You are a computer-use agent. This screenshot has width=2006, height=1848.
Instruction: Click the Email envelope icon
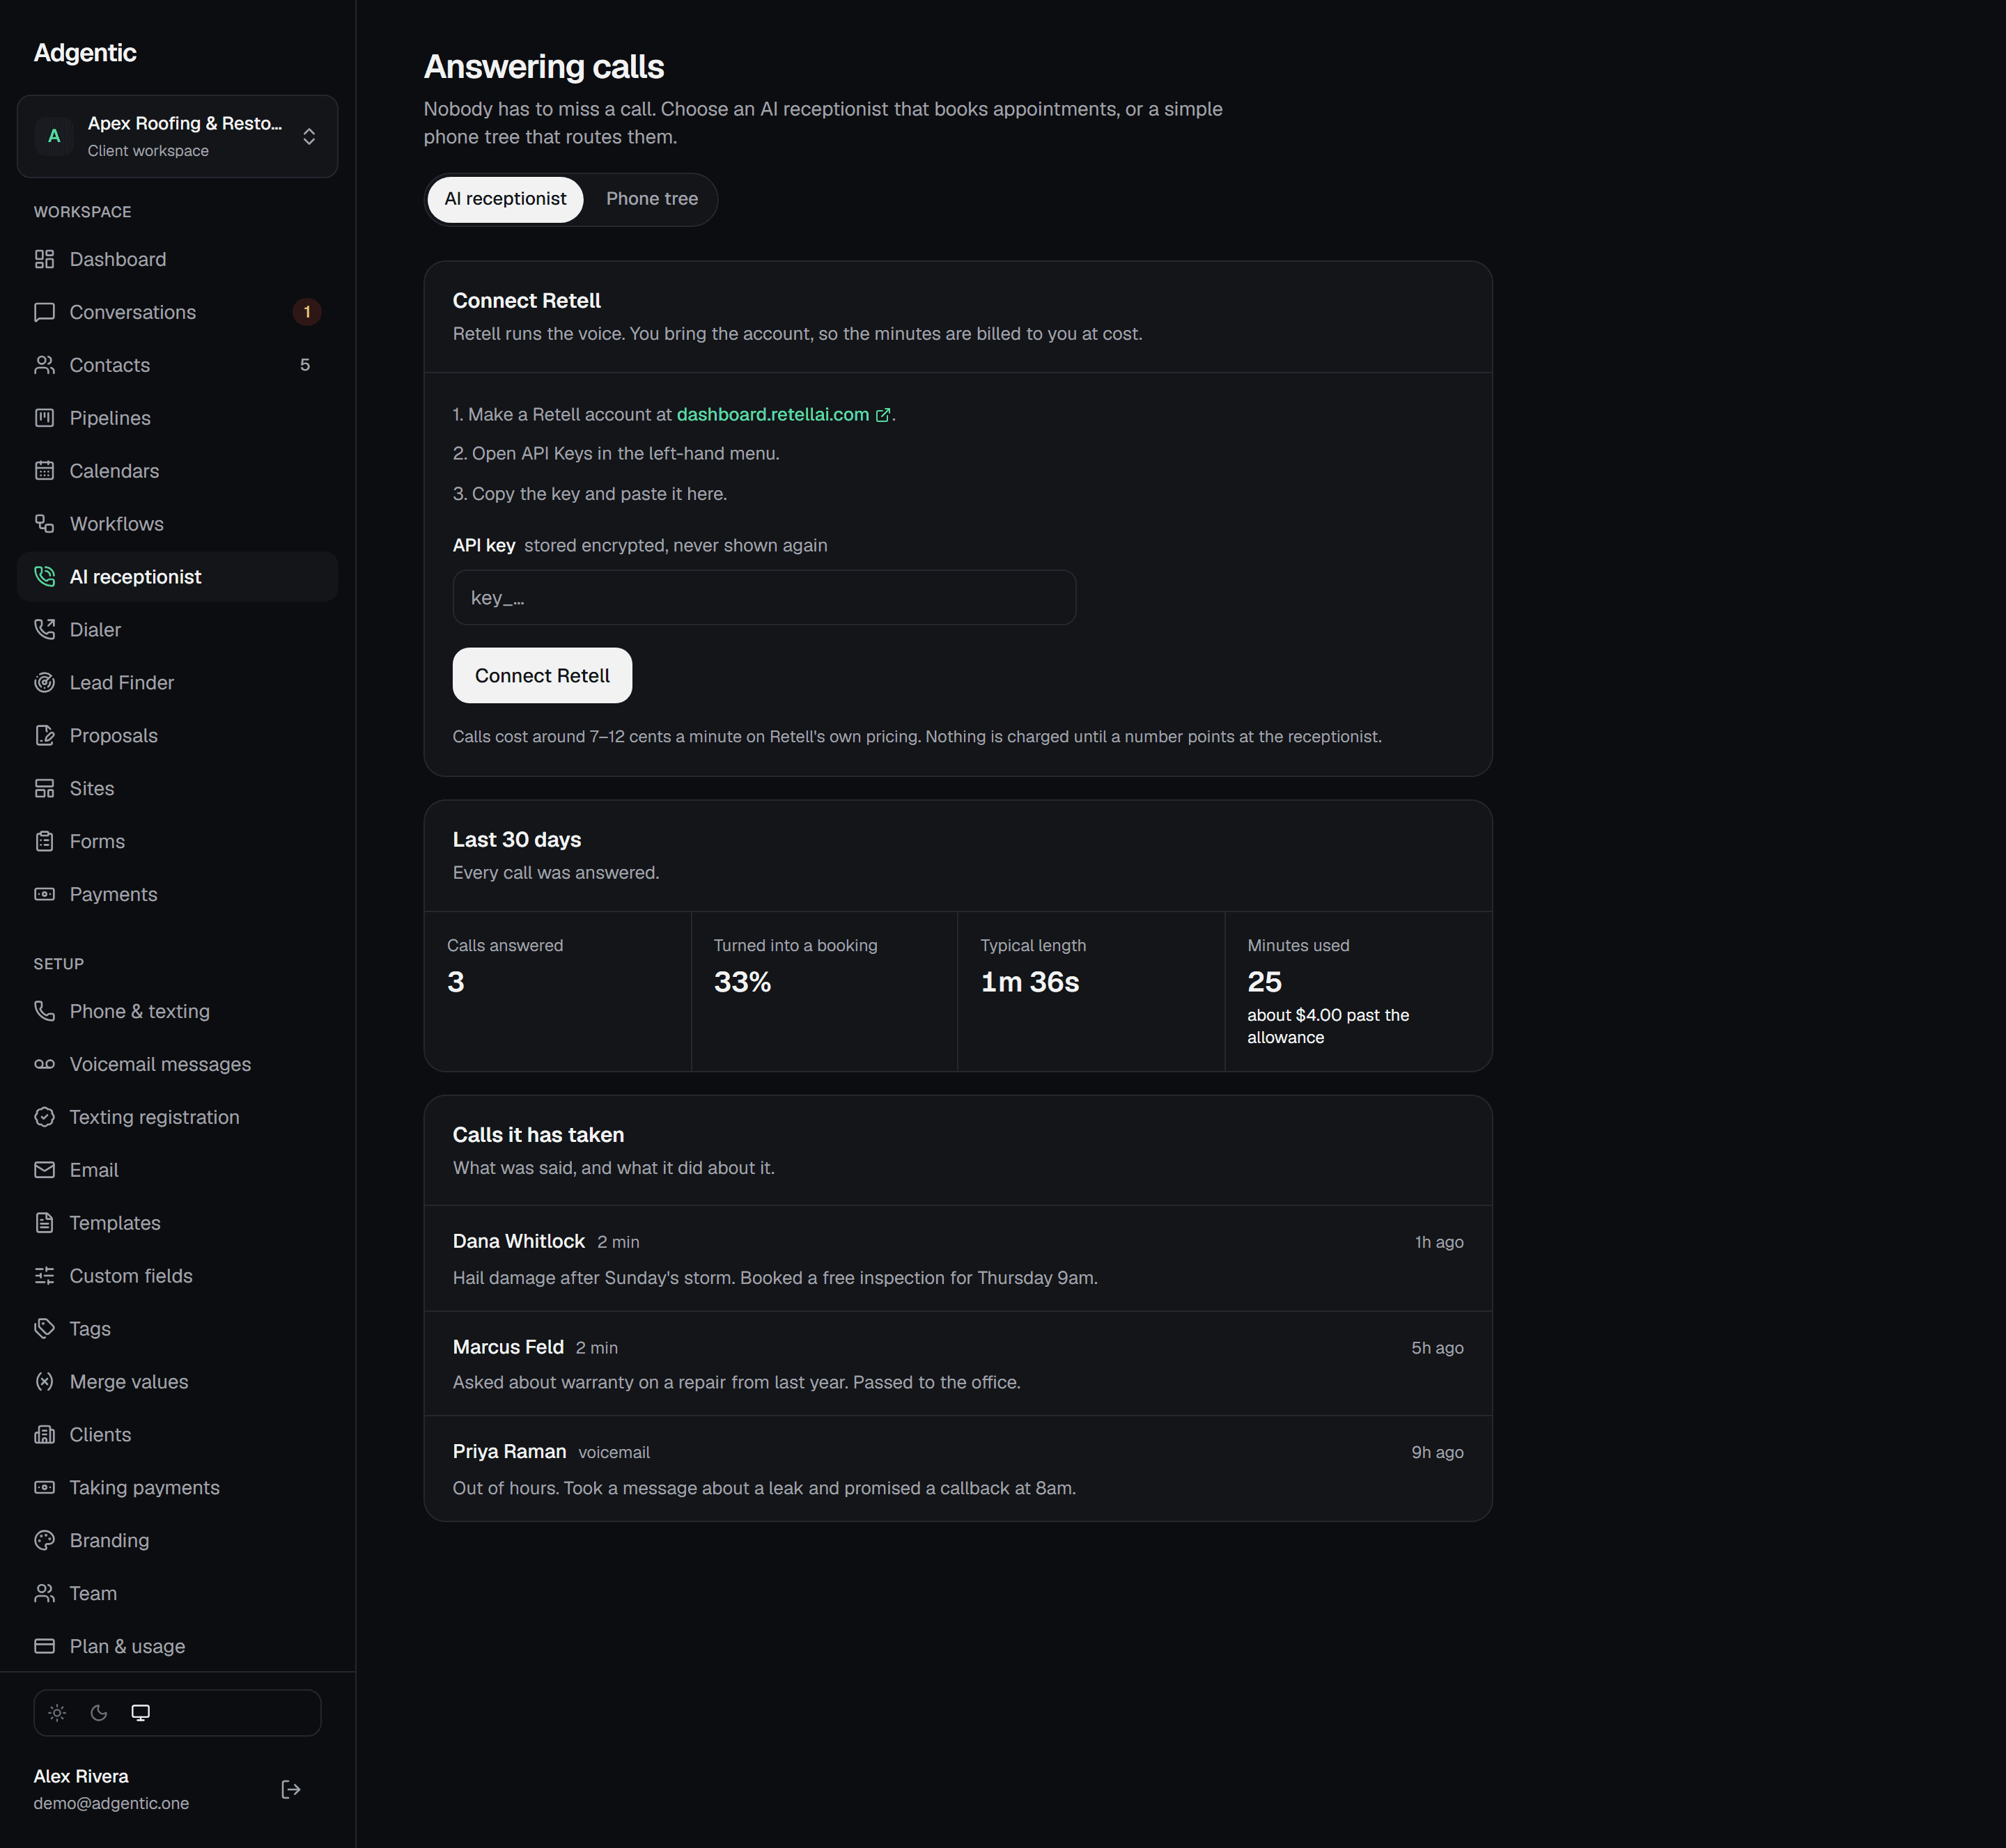[x=44, y=1170]
